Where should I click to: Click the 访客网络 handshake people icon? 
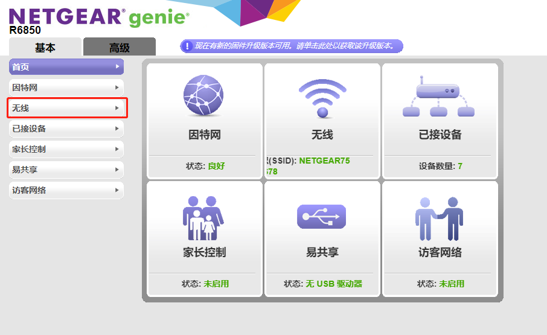click(x=439, y=219)
